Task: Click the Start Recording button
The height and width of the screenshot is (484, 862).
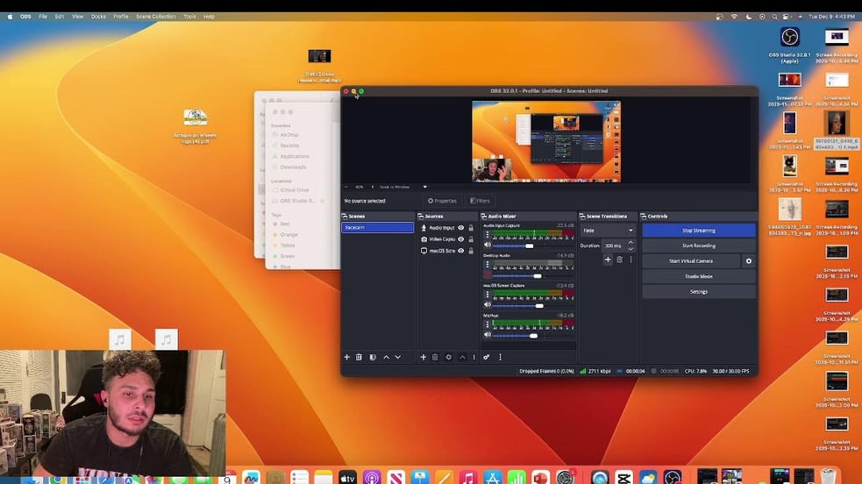Action: [x=698, y=246]
